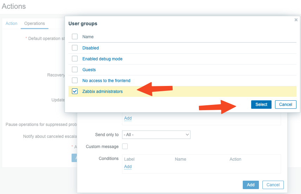Click Notify about canceled escalations label
This screenshot has height=194, width=301.
coord(50,136)
